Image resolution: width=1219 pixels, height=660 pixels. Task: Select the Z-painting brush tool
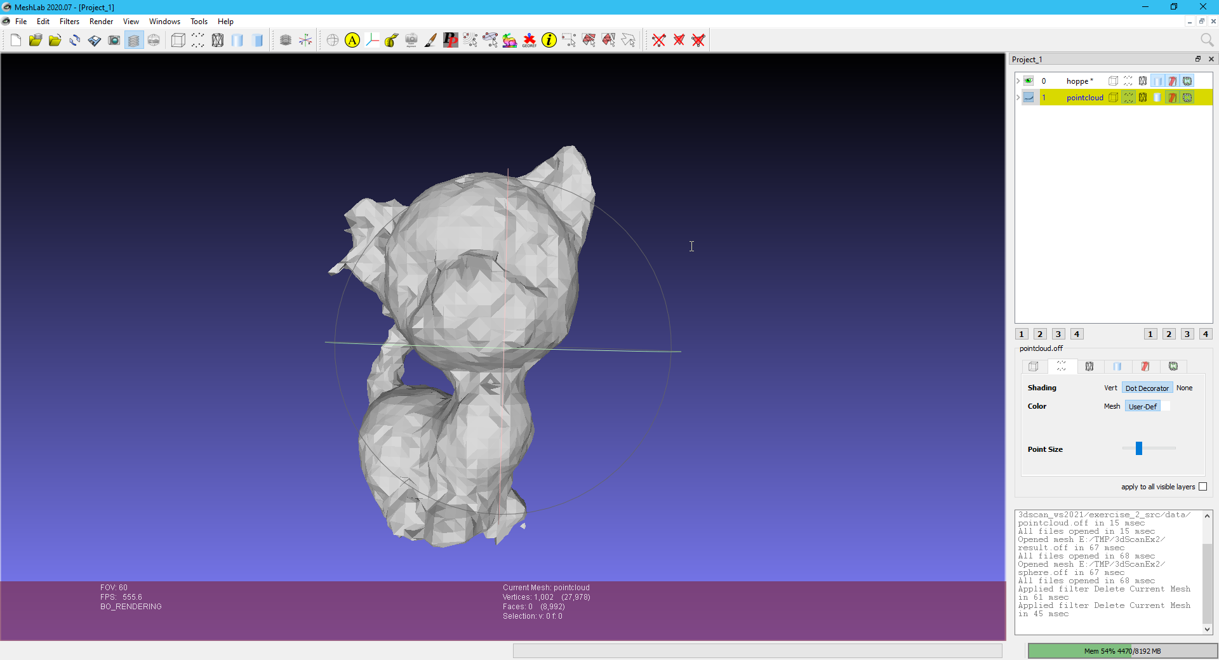[x=431, y=41]
